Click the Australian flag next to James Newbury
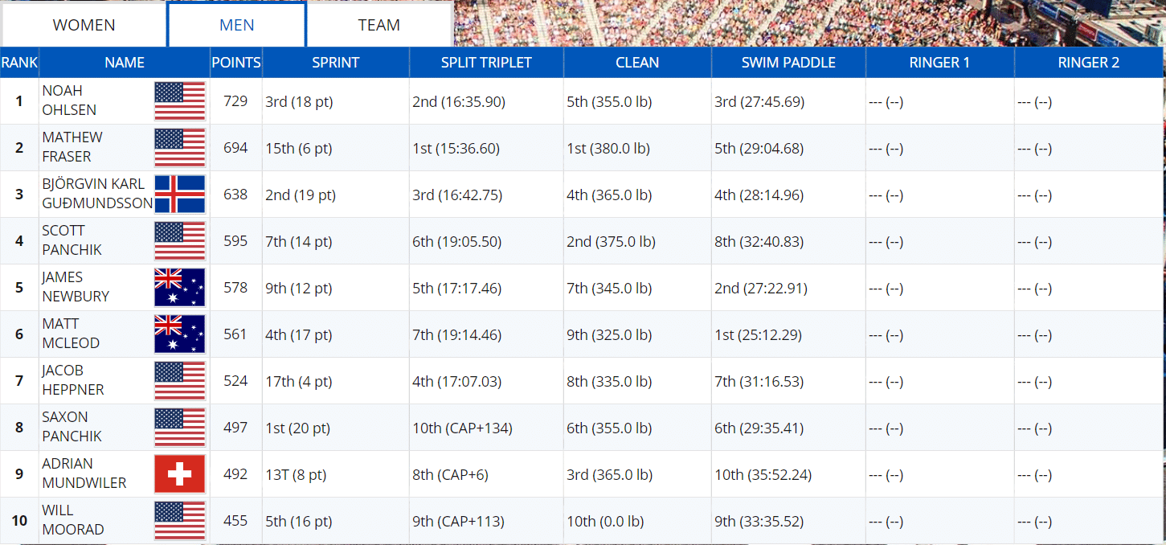 point(179,288)
